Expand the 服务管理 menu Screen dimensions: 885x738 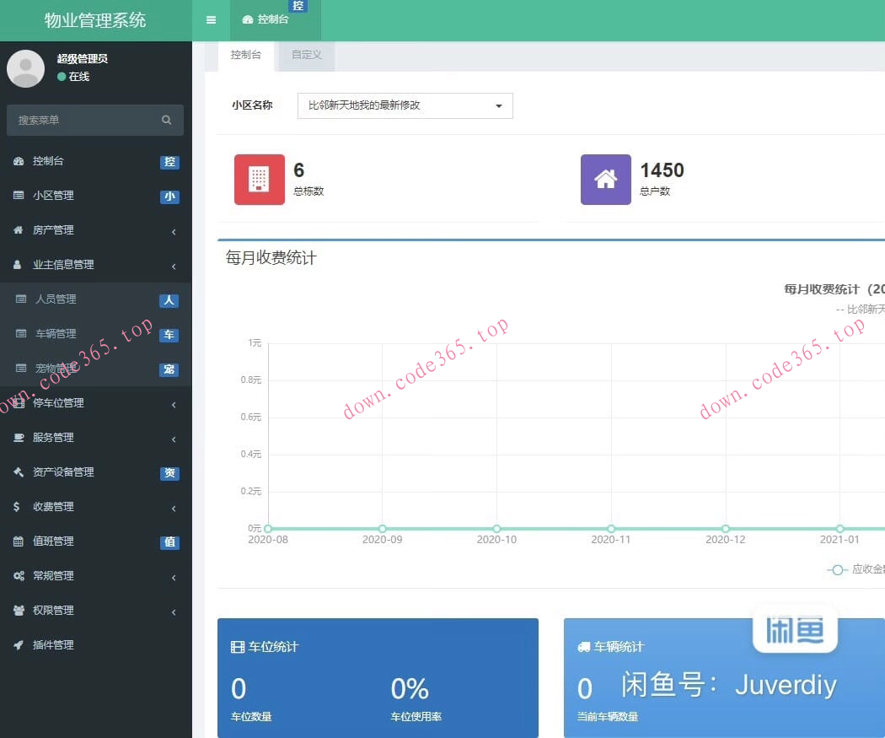pyautogui.click(x=96, y=438)
